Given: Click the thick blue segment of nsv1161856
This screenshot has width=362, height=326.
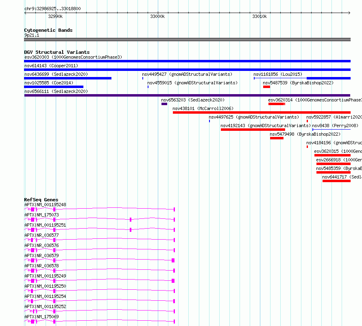Looking at the screenshot, I should tap(329, 78).
